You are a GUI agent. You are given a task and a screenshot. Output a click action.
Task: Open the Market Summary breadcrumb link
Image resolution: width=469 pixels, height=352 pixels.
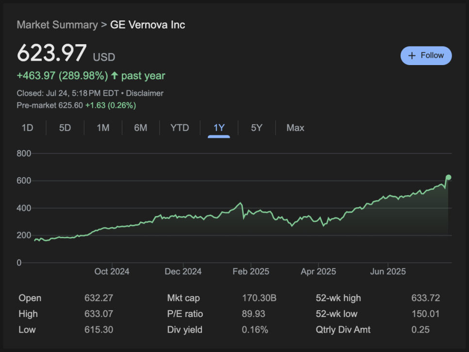(x=57, y=25)
